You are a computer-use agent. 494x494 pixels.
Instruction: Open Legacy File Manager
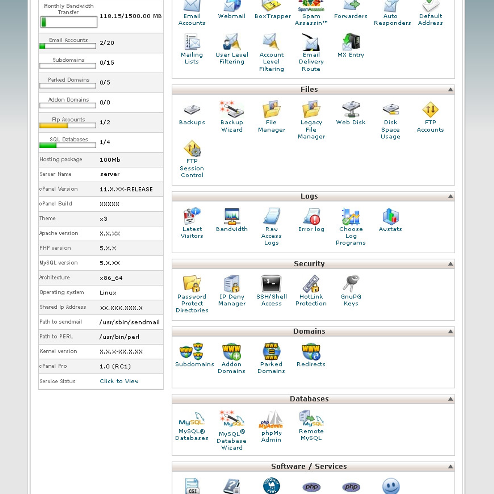[311, 120]
